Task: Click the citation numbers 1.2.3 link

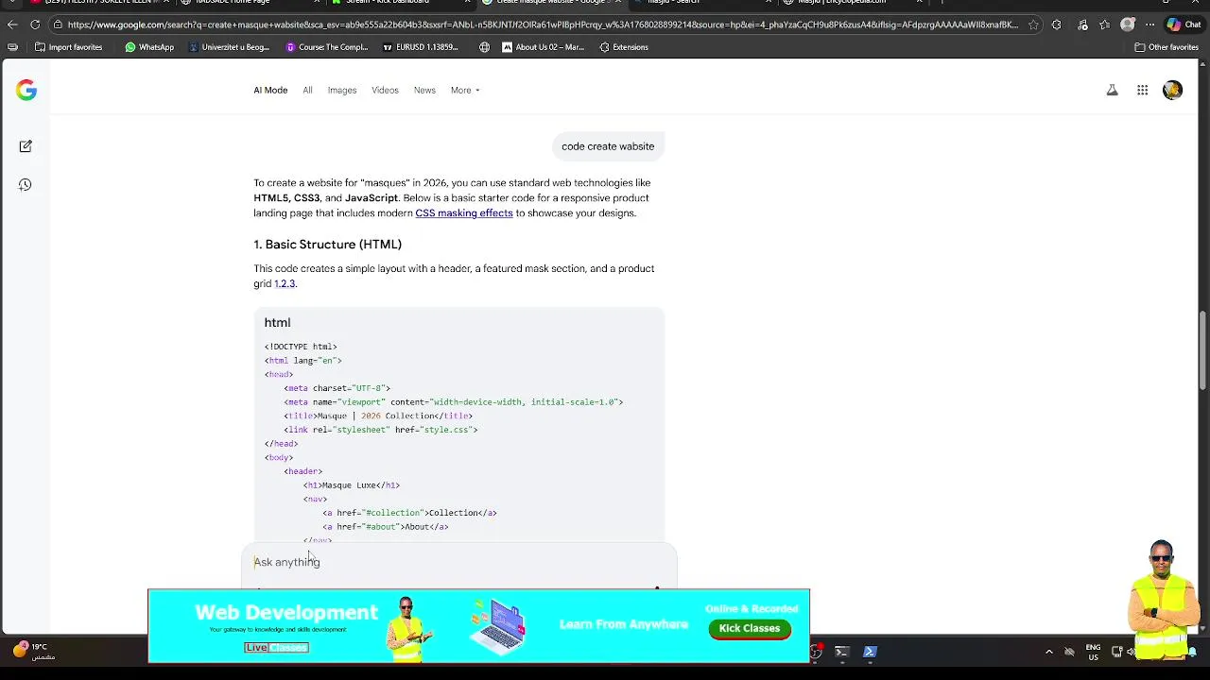Action: tap(285, 284)
